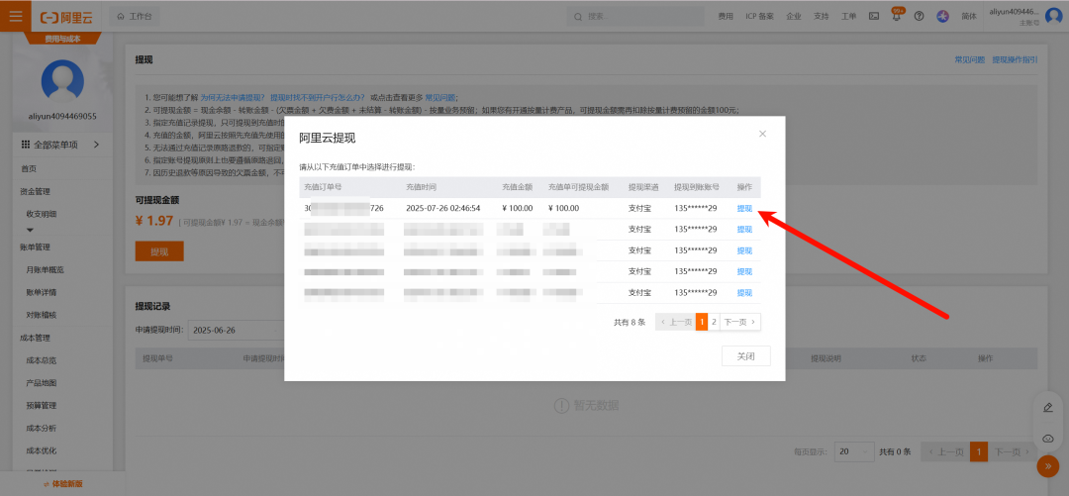The width and height of the screenshot is (1069, 496).
Task: Click 下一页 in the dialog pagination
Action: 740,322
